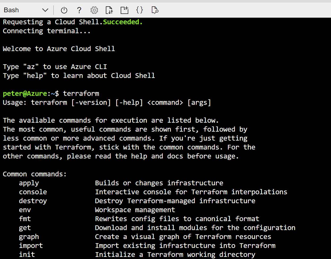Click the 'Usage: terraform' line

[x=107, y=102]
